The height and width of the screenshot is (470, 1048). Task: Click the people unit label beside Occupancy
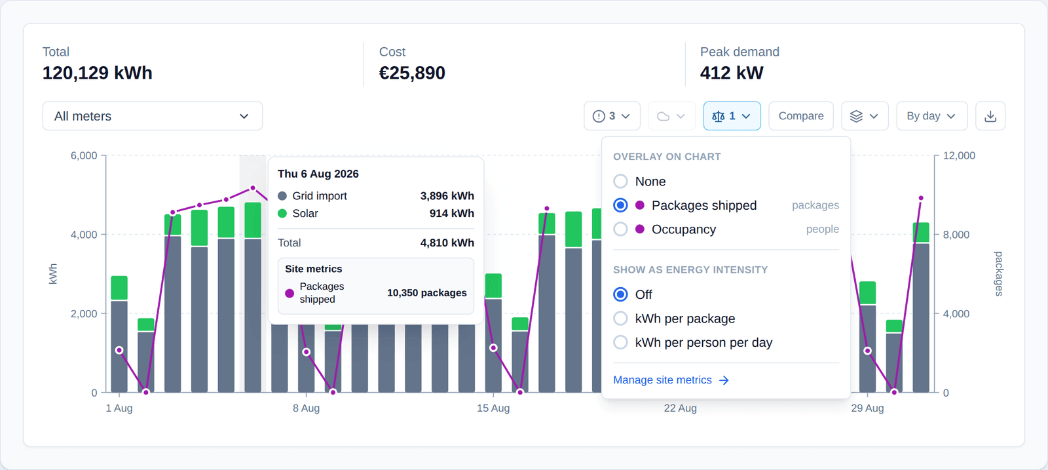(x=823, y=229)
